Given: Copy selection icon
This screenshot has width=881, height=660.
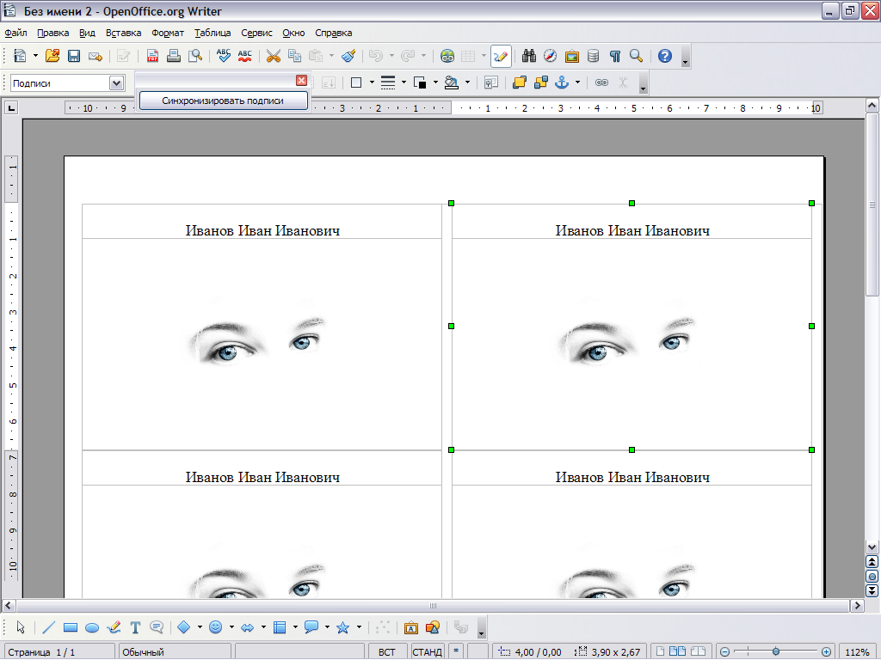Looking at the screenshot, I should pyautogui.click(x=294, y=56).
